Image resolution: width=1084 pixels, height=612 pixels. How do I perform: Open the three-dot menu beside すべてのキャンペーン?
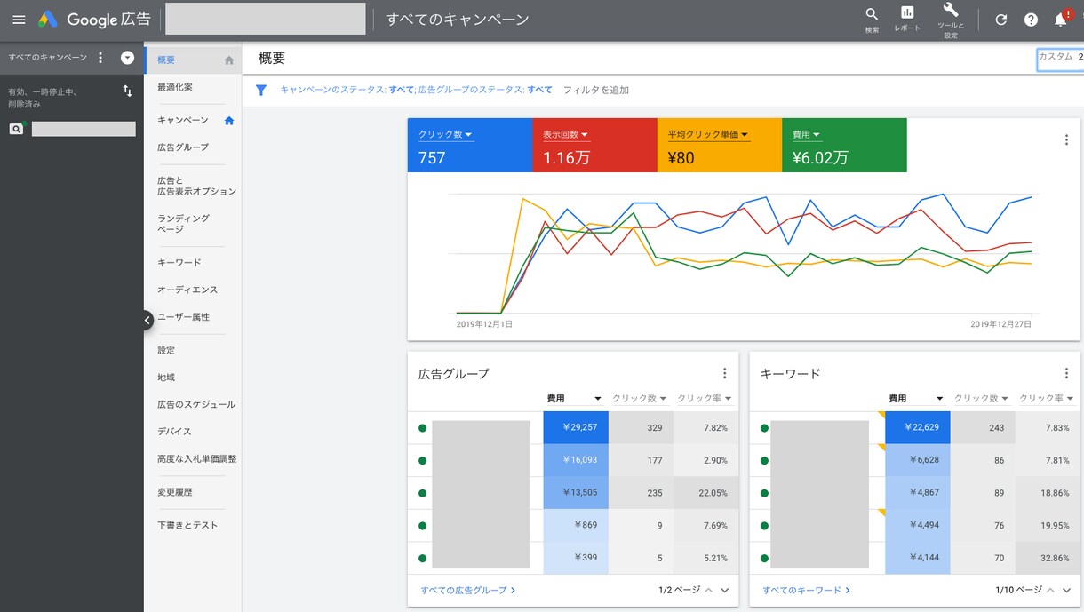[x=100, y=58]
